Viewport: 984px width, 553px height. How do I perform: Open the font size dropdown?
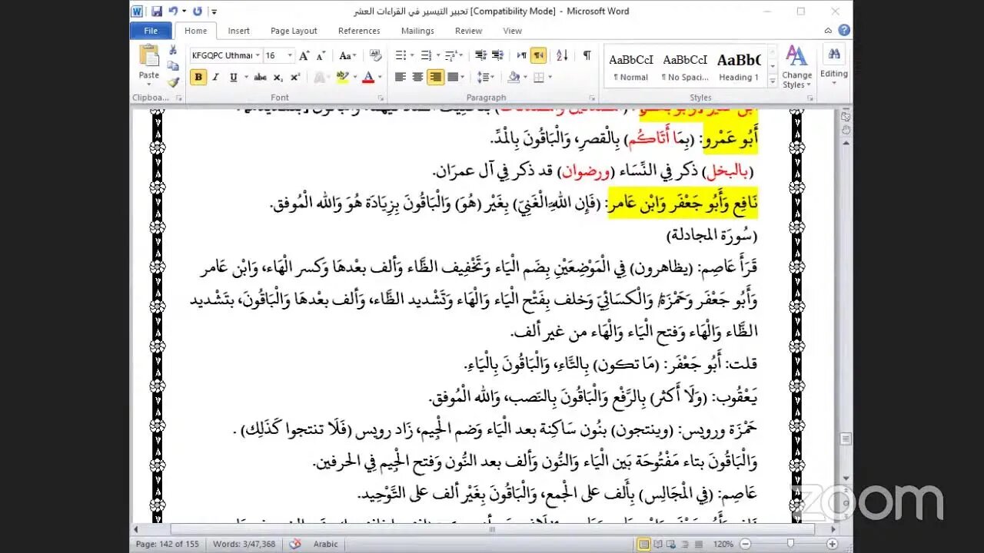[290, 55]
